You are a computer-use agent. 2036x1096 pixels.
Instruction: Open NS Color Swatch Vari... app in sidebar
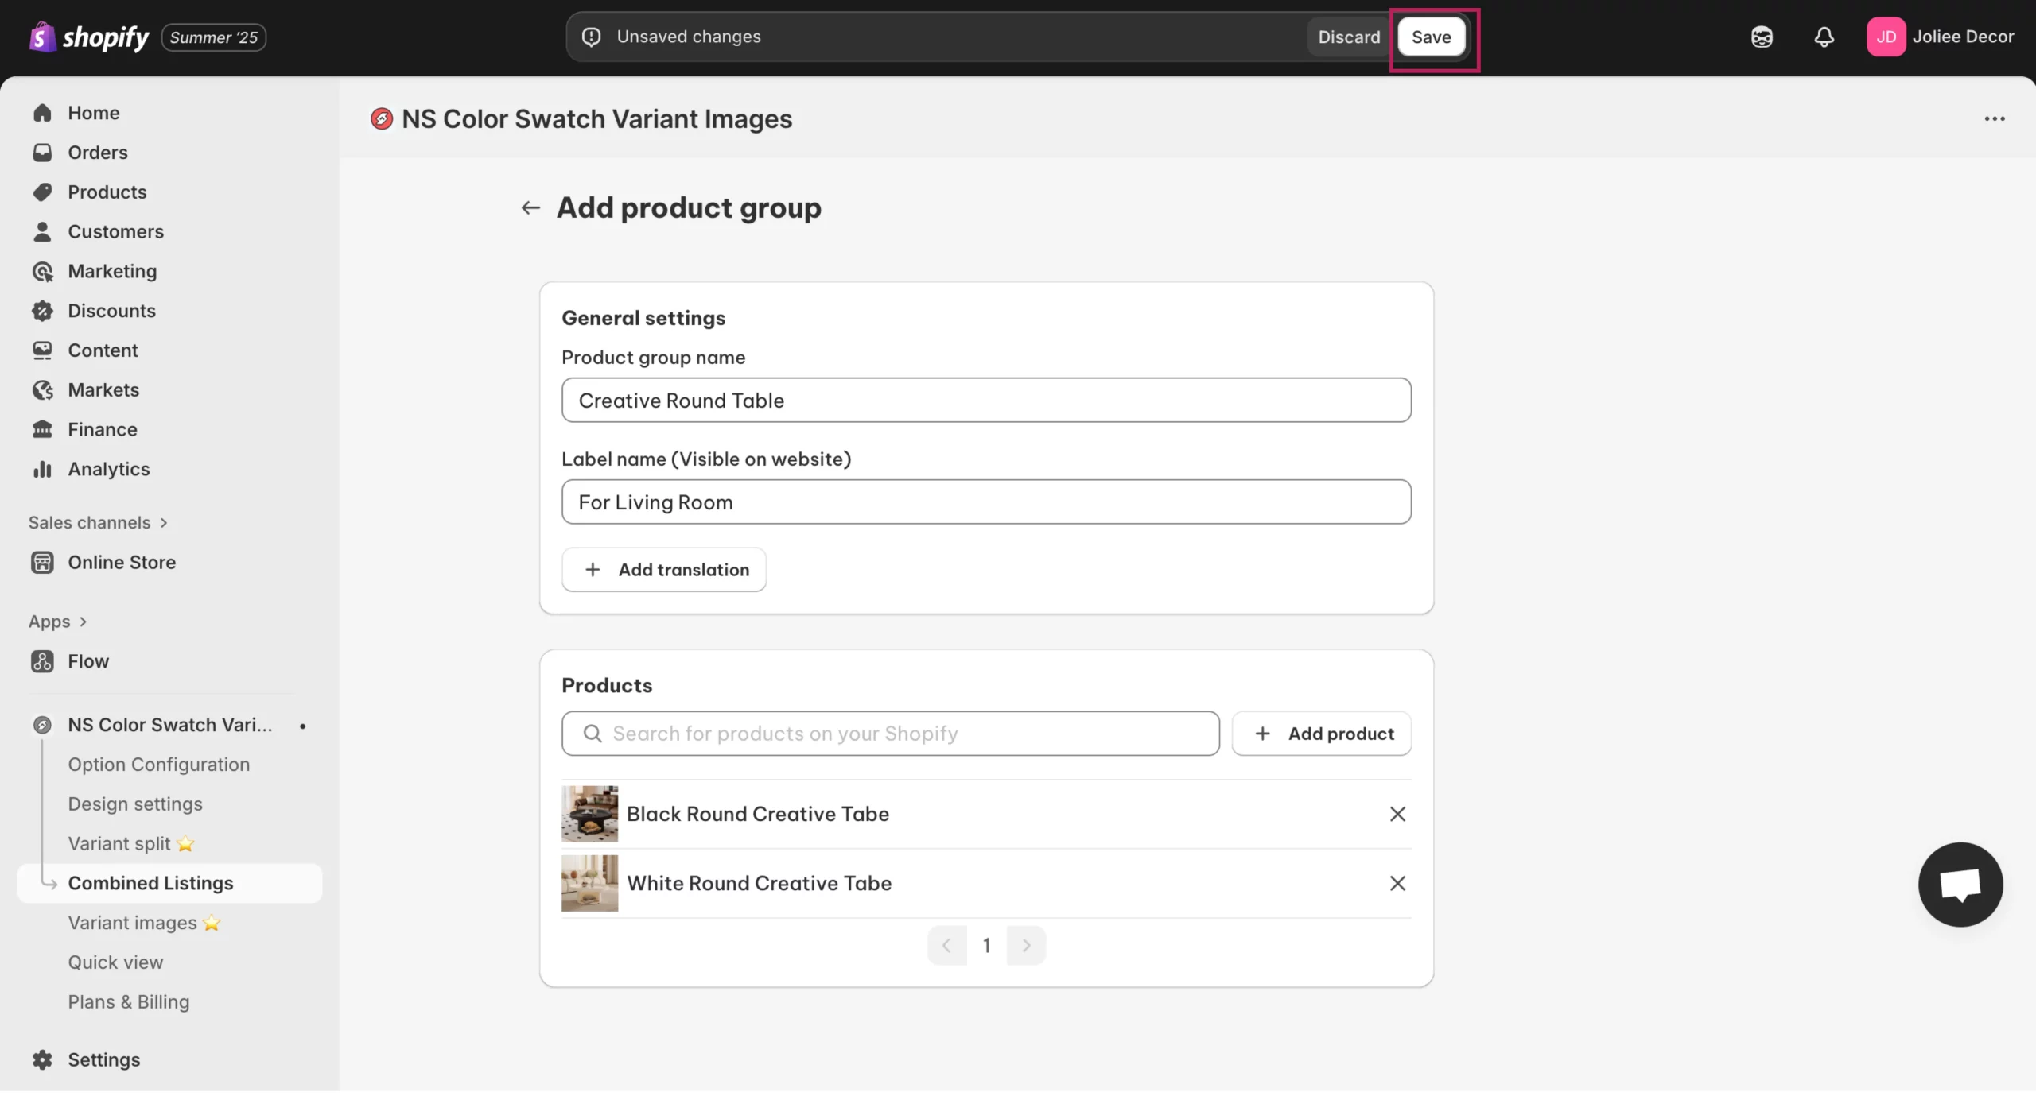(169, 726)
